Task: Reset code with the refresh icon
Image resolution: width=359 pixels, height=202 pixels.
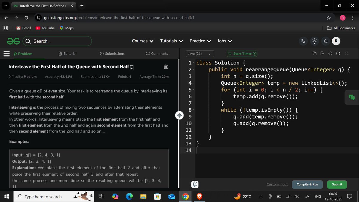Action: (x=338, y=54)
